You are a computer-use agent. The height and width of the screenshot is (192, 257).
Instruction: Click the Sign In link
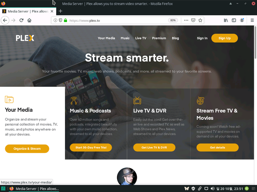[202, 38]
